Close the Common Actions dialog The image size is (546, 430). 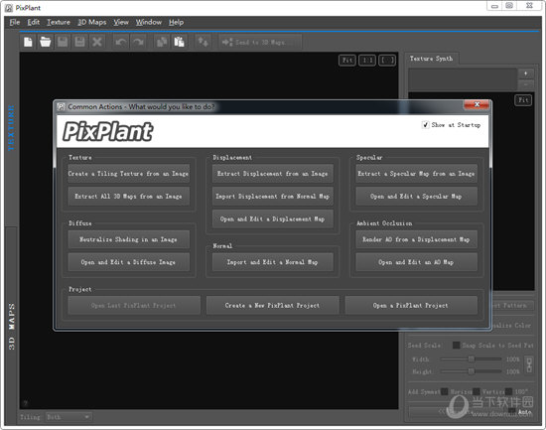click(x=477, y=104)
